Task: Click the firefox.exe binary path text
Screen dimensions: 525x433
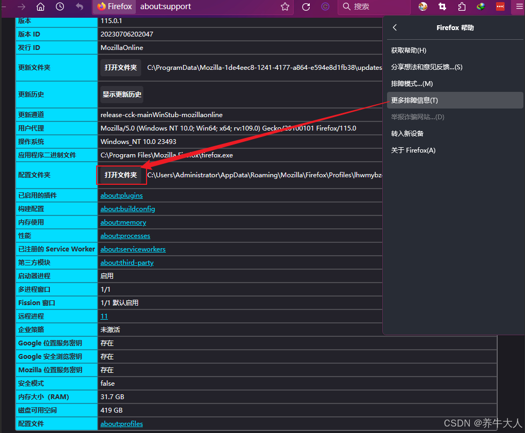Action: [167, 155]
